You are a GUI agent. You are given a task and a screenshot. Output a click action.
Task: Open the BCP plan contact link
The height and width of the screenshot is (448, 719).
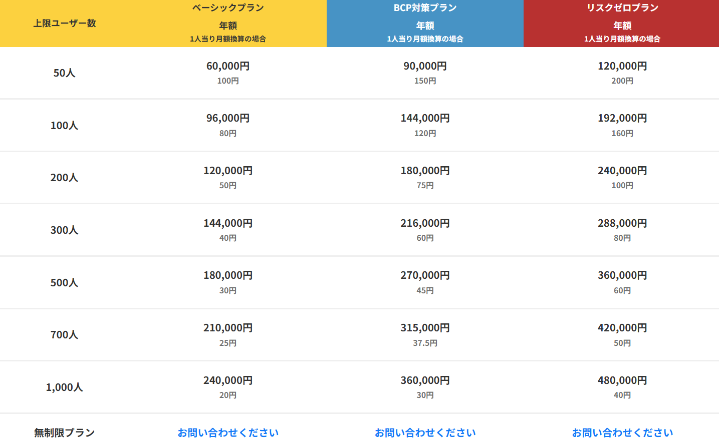point(425,432)
